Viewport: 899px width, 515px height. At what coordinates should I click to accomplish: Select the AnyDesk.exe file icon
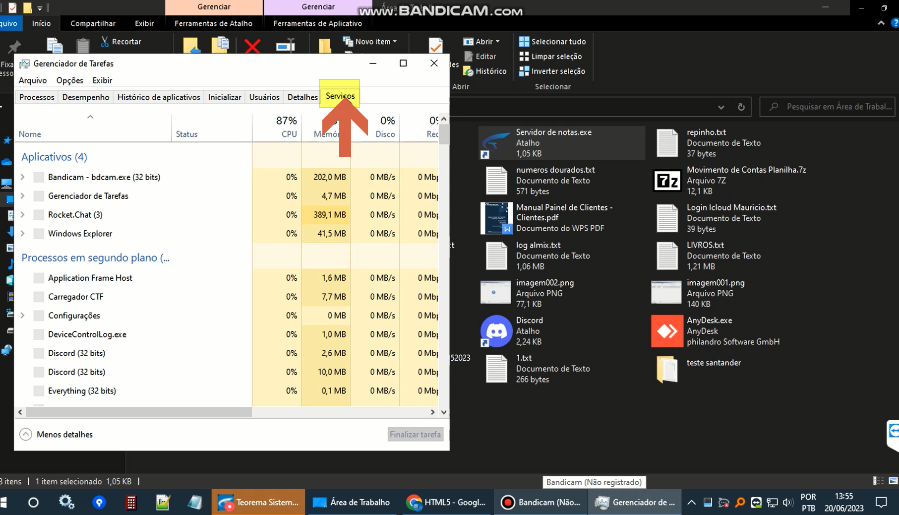coord(667,331)
